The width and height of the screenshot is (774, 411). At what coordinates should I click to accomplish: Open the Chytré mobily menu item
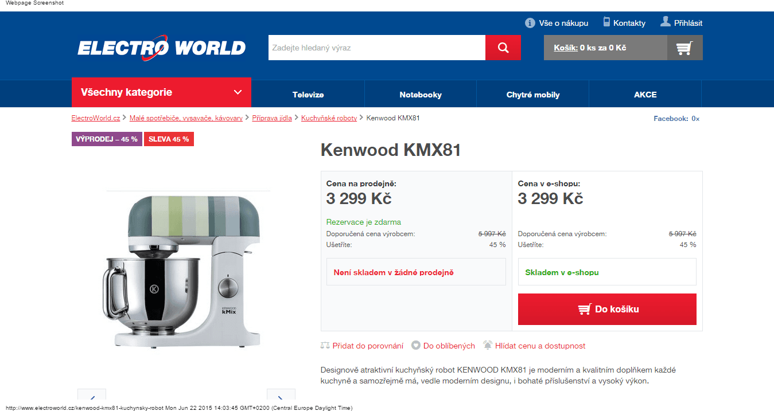(x=533, y=95)
